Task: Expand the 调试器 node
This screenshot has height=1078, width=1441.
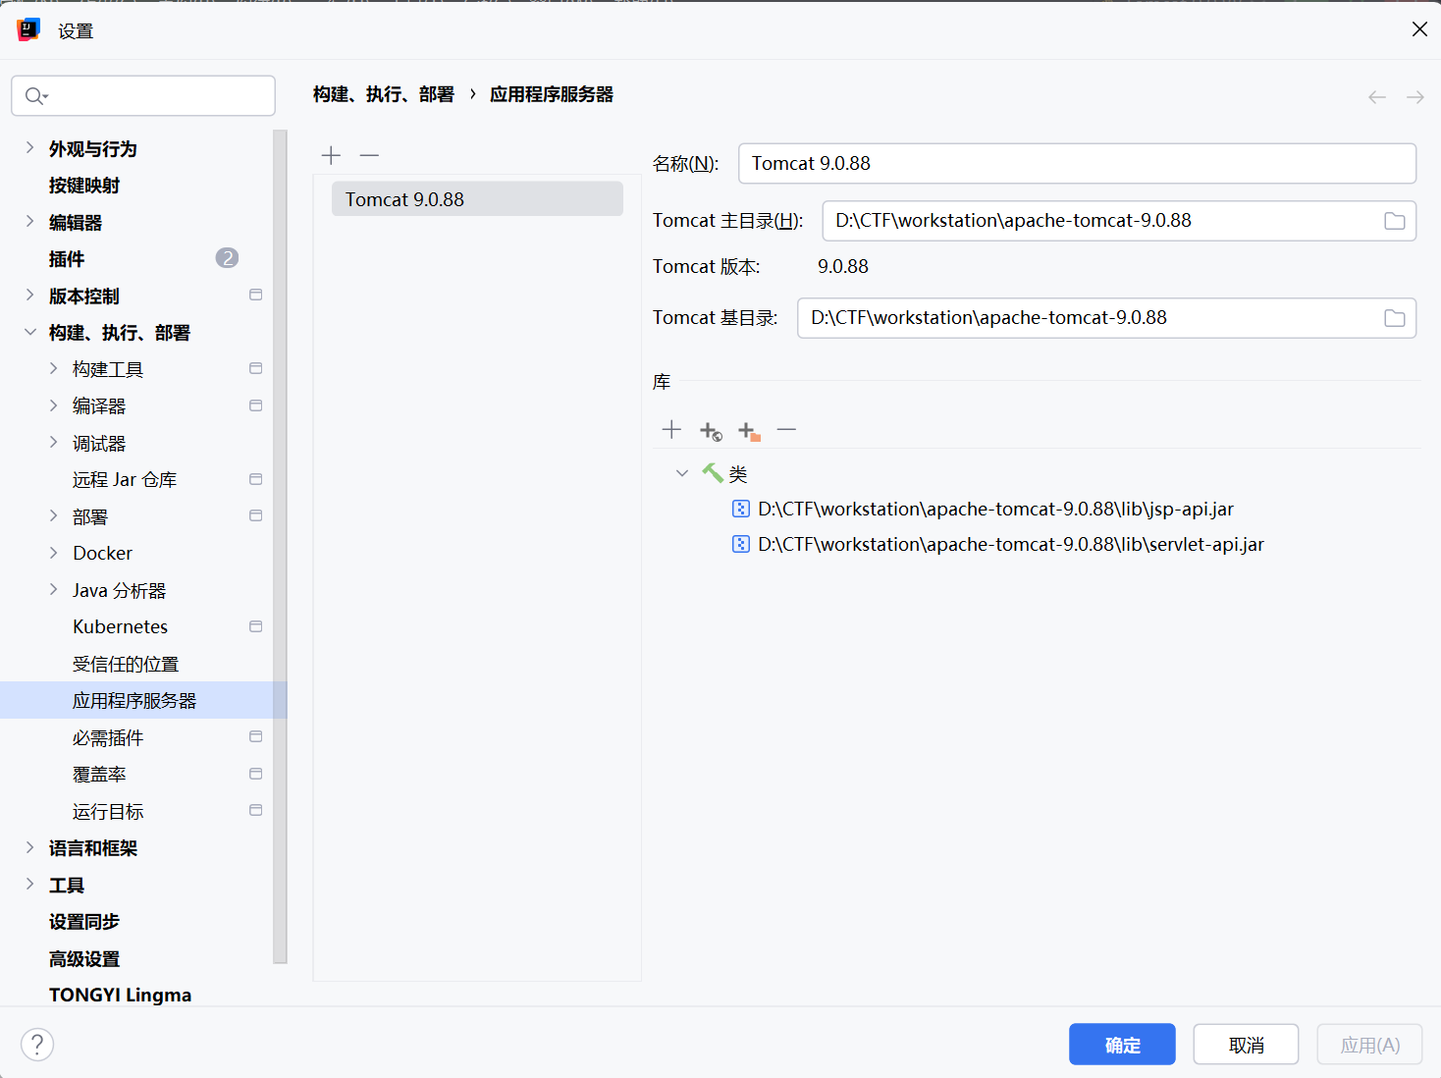Action: [53, 442]
